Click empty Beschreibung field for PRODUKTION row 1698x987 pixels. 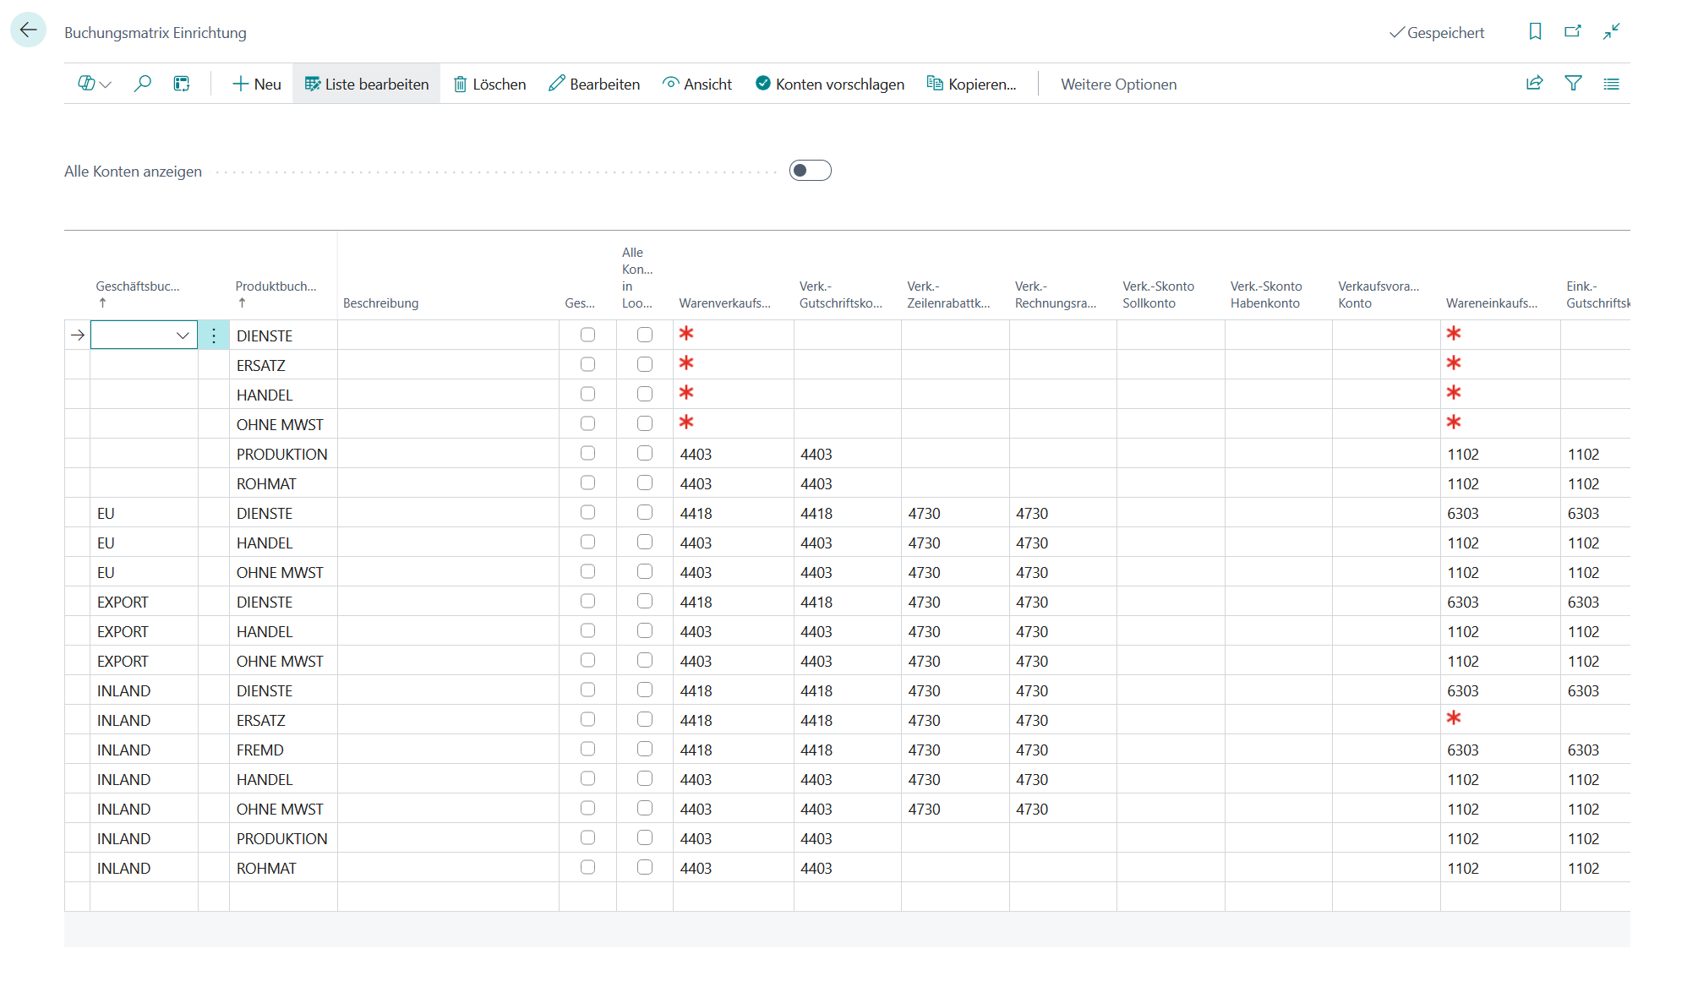(448, 454)
